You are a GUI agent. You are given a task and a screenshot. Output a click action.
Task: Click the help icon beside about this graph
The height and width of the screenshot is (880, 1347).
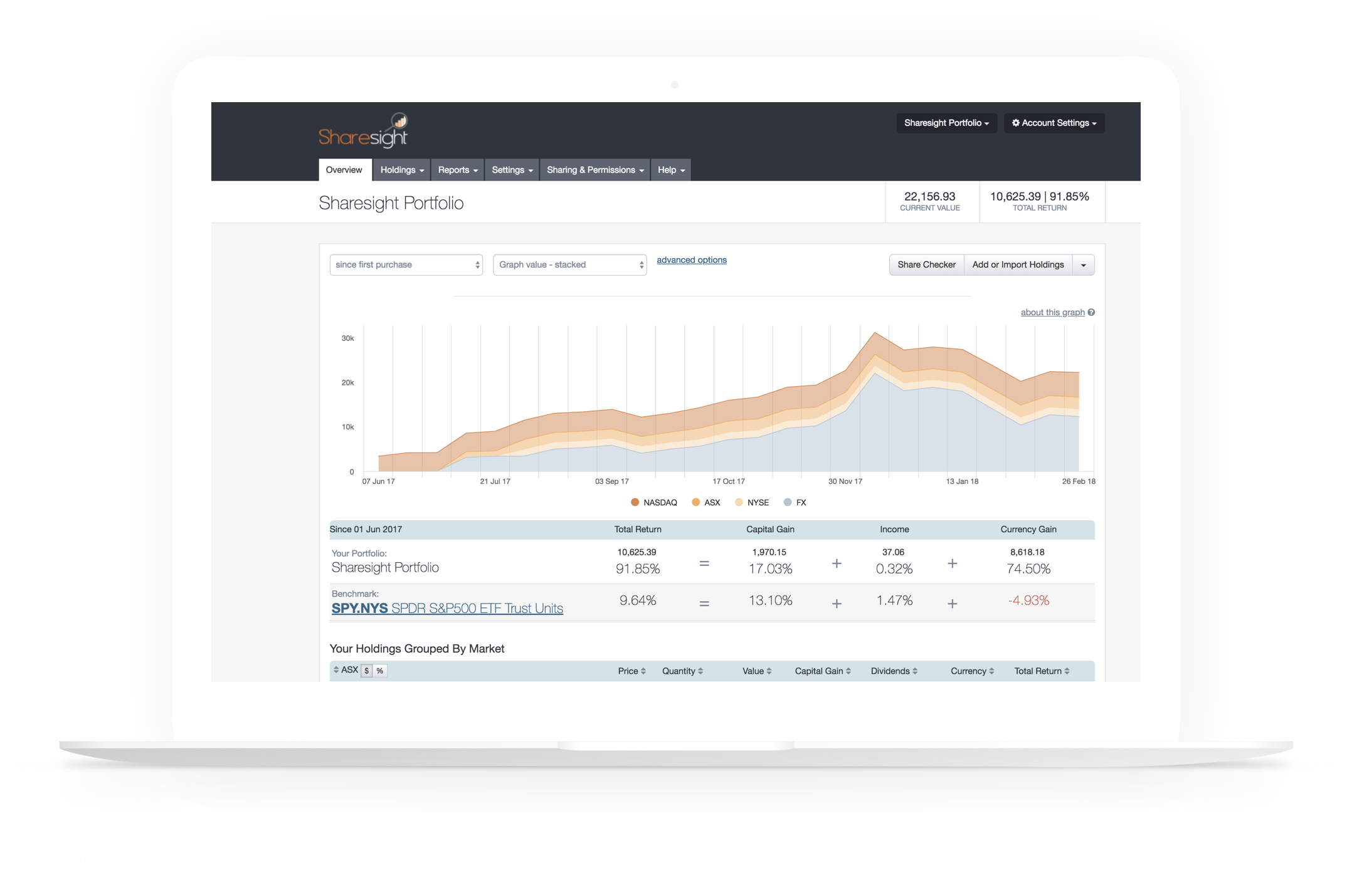pos(1091,312)
